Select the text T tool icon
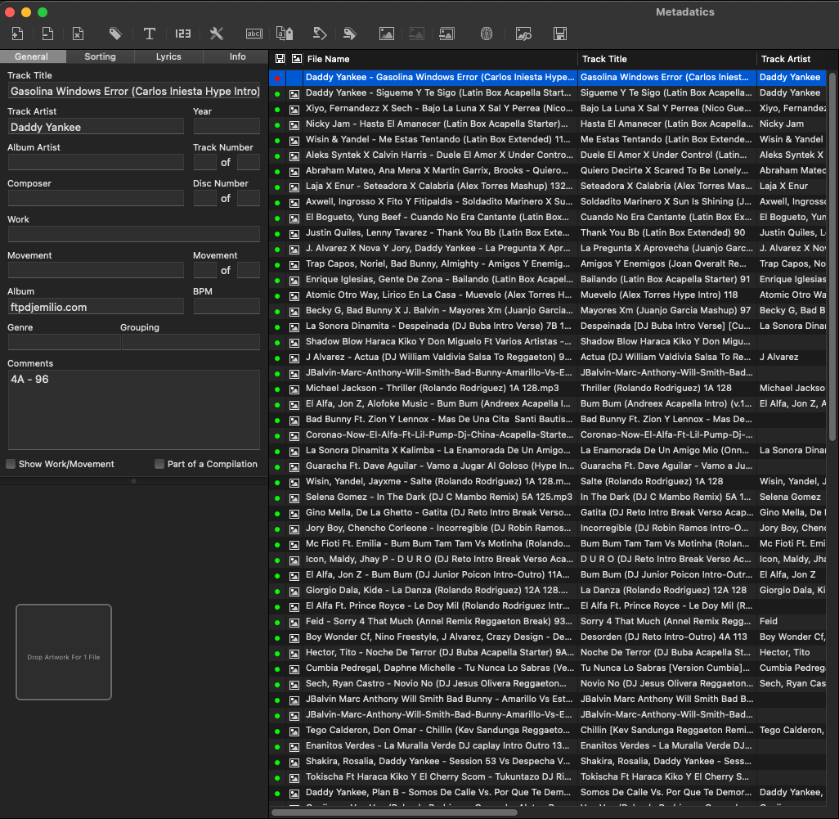Image resolution: width=839 pixels, height=819 pixels. tap(150, 34)
